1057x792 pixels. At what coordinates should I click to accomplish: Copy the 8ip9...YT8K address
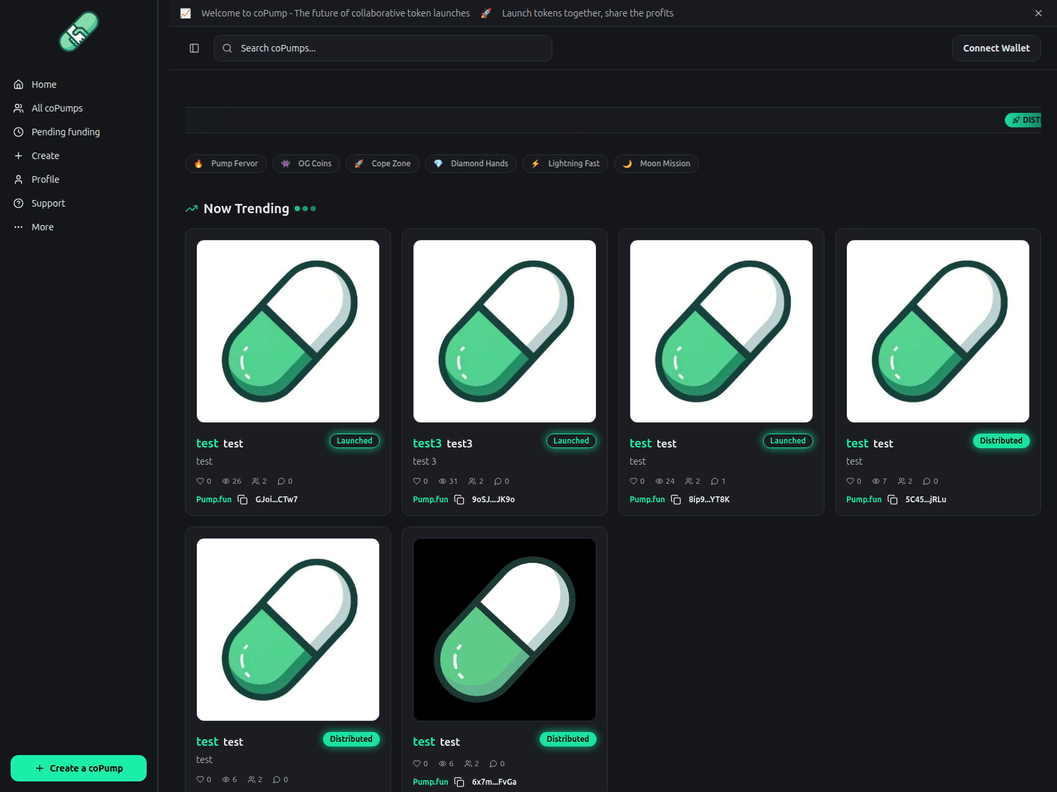pos(676,500)
